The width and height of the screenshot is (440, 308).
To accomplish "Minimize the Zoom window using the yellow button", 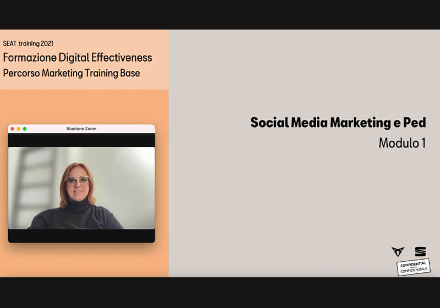I will pos(18,129).
